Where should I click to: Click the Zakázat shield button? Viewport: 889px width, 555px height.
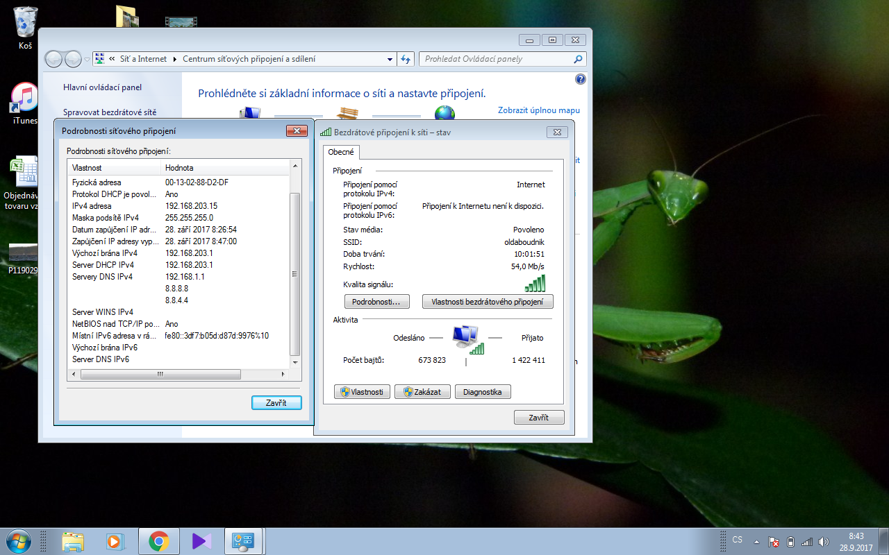click(x=422, y=392)
